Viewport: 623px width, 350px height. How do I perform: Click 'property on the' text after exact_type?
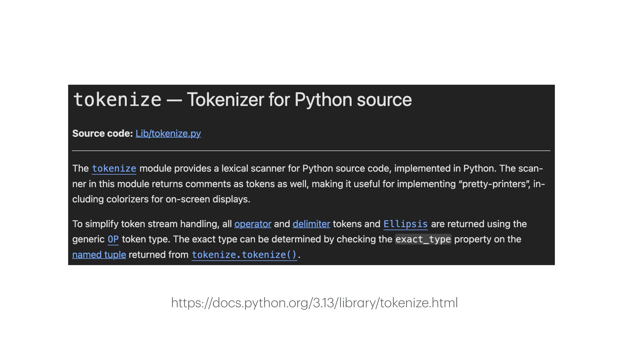coord(487,239)
